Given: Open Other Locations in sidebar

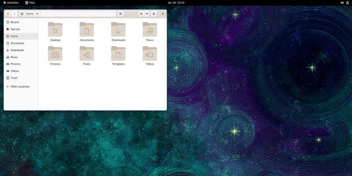Looking at the screenshot, I should pyautogui.click(x=20, y=87).
